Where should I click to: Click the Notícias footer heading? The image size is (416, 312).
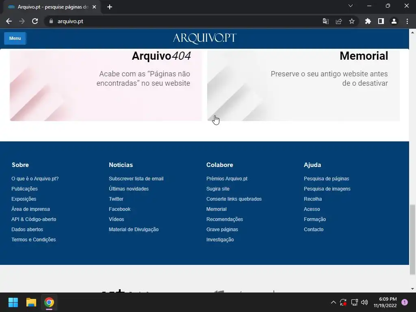click(121, 165)
